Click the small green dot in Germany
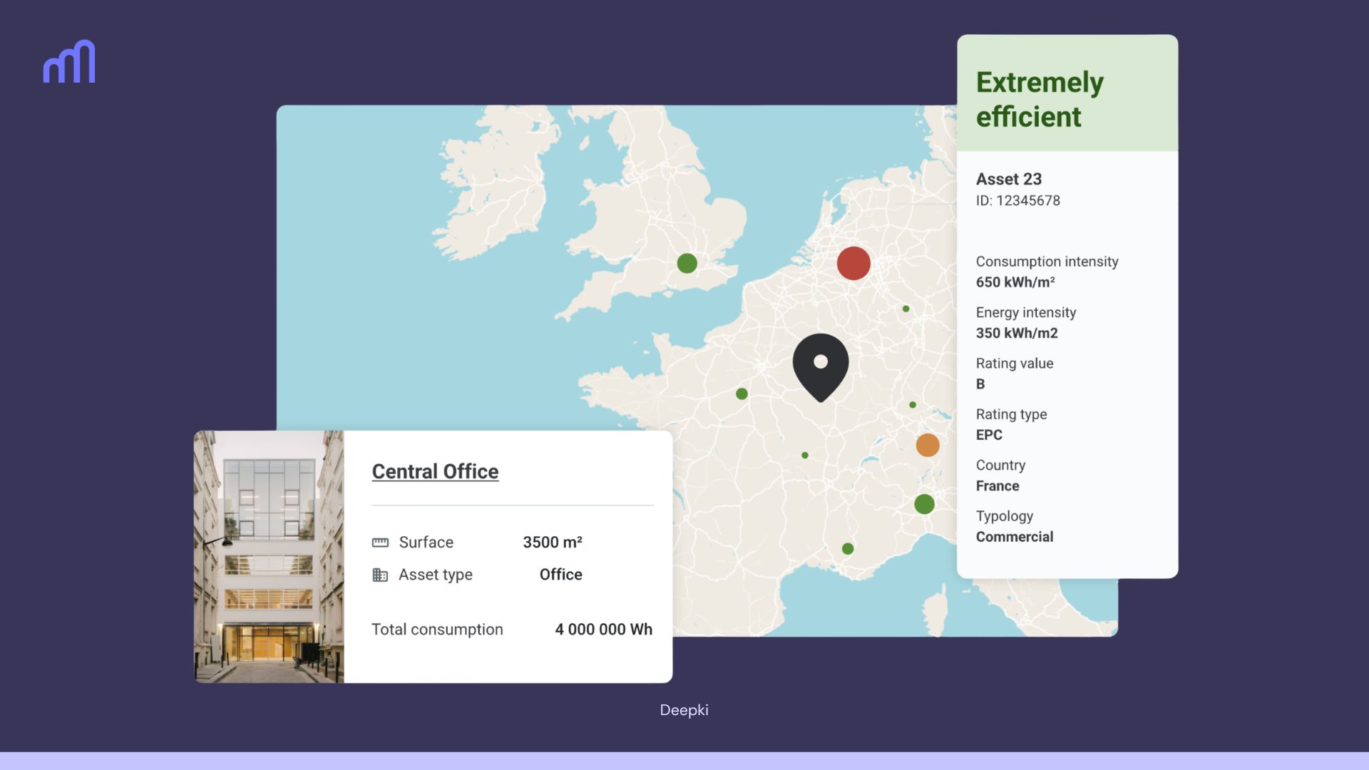Image resolution: width=1369 pixels, height=770 pixels. click(906, 309)
